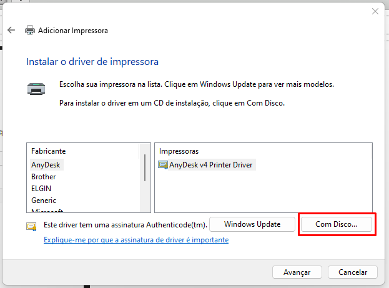Choose ELGIN from the manufacturer list

(x=42, y=189)
